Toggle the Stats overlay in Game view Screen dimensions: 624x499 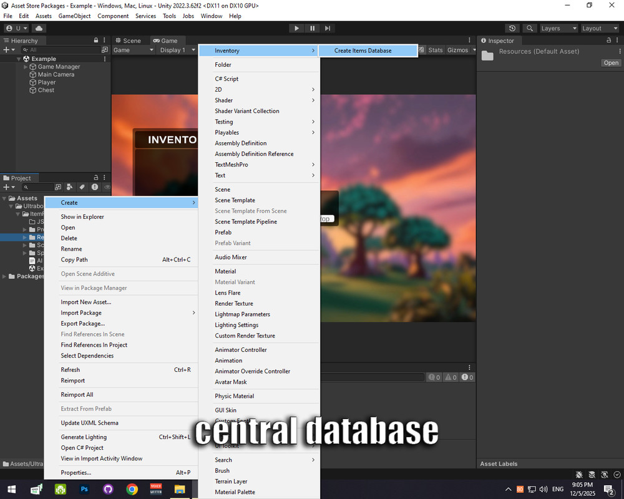[435, 50]
